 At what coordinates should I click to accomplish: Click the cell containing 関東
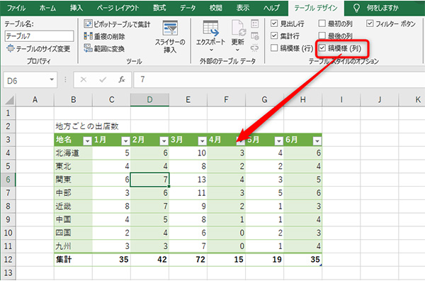tap(73, 180)
